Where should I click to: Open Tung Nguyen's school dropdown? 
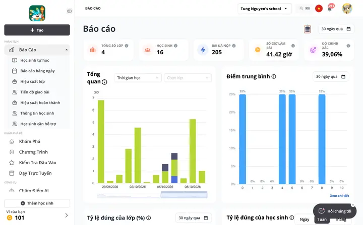tap(265, 9)
